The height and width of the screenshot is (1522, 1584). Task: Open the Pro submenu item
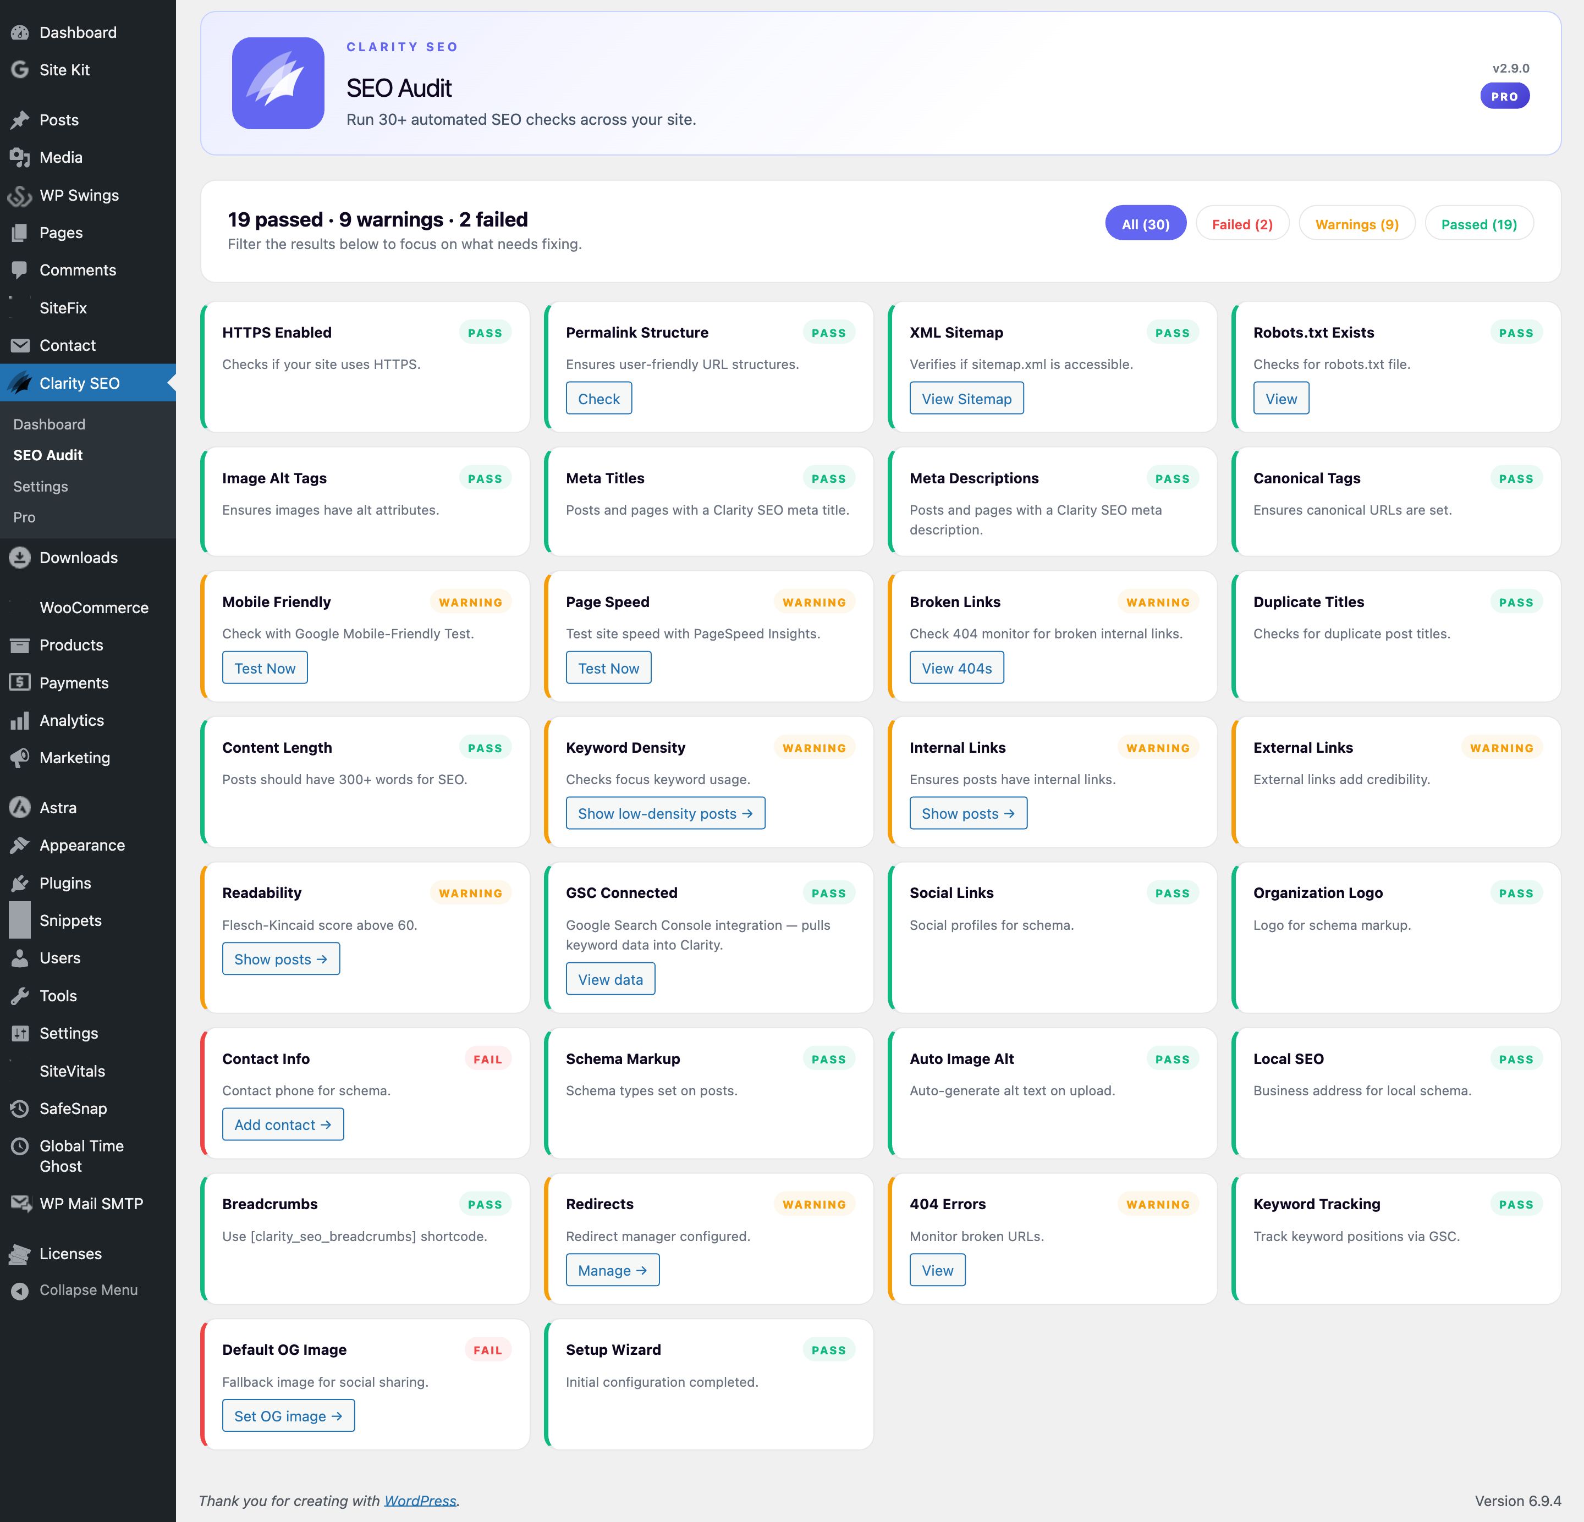[24, 517]
